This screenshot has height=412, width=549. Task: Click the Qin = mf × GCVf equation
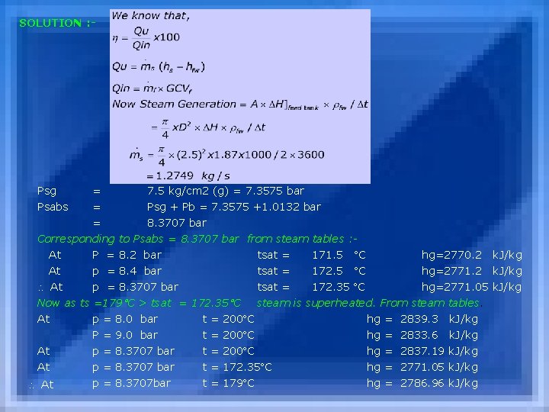[152, 88]
